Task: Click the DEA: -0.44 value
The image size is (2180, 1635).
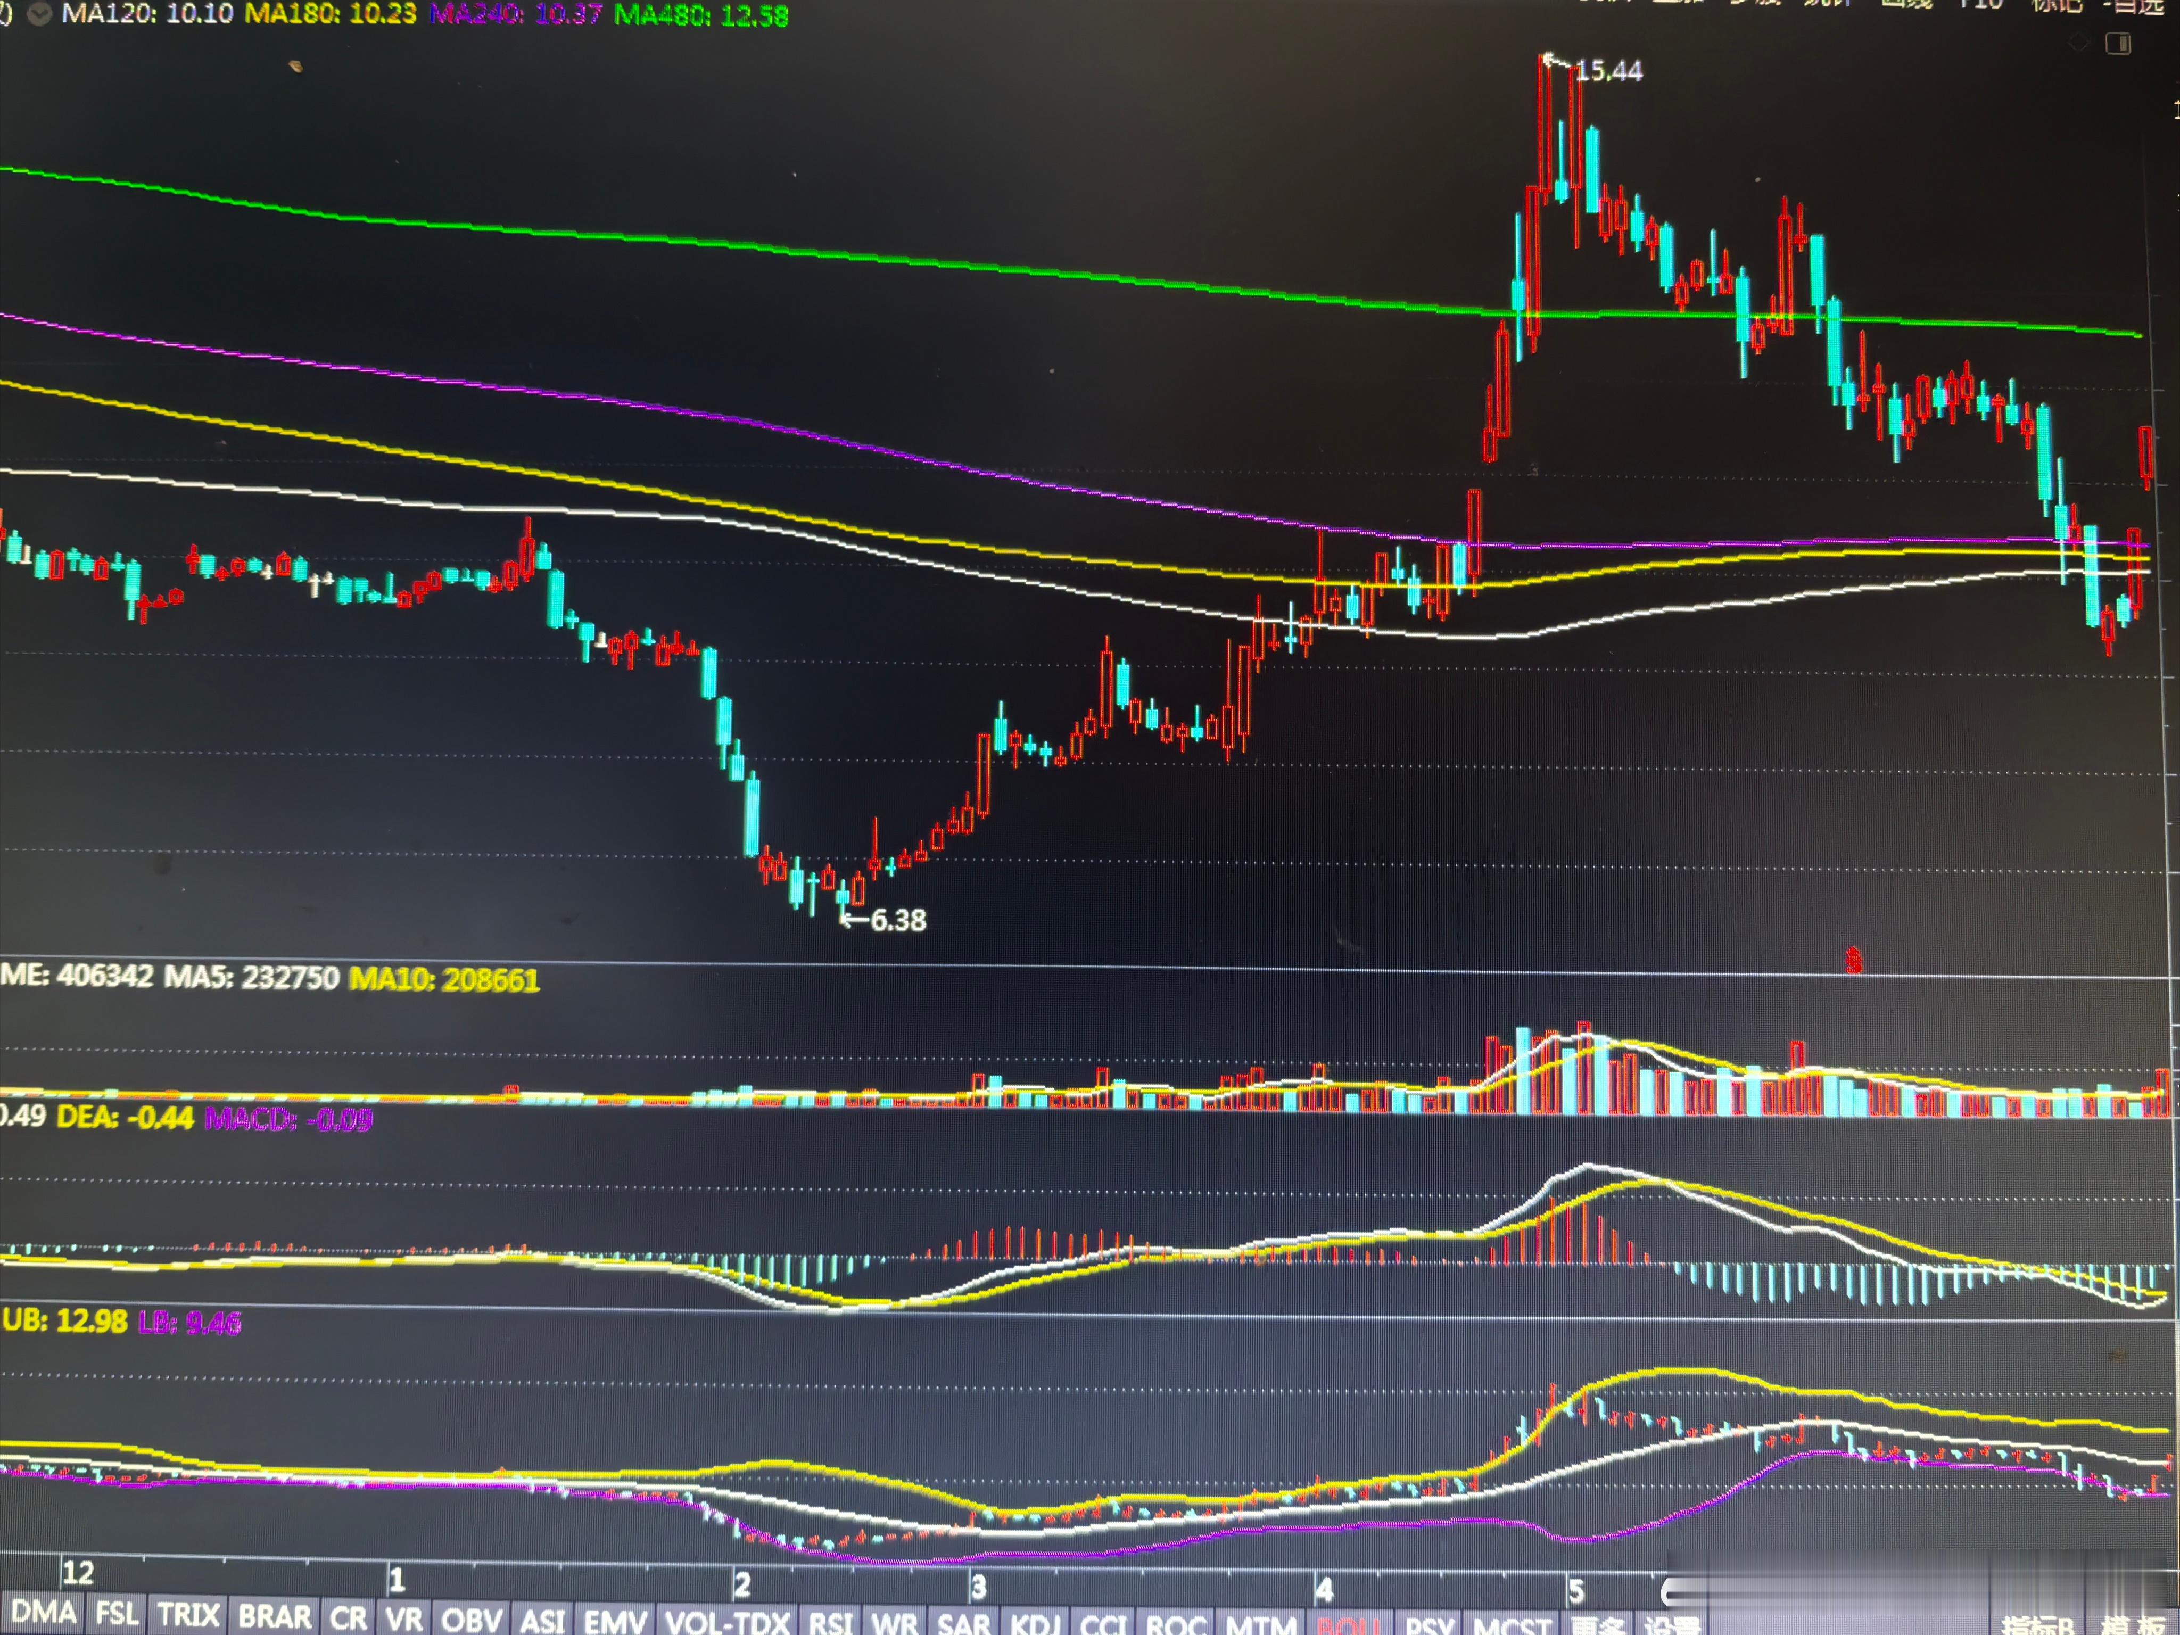Action: click(125, 1118)
